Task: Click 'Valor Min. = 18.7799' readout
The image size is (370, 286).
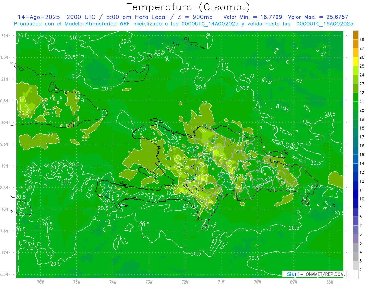Action: tap(253, 17)
